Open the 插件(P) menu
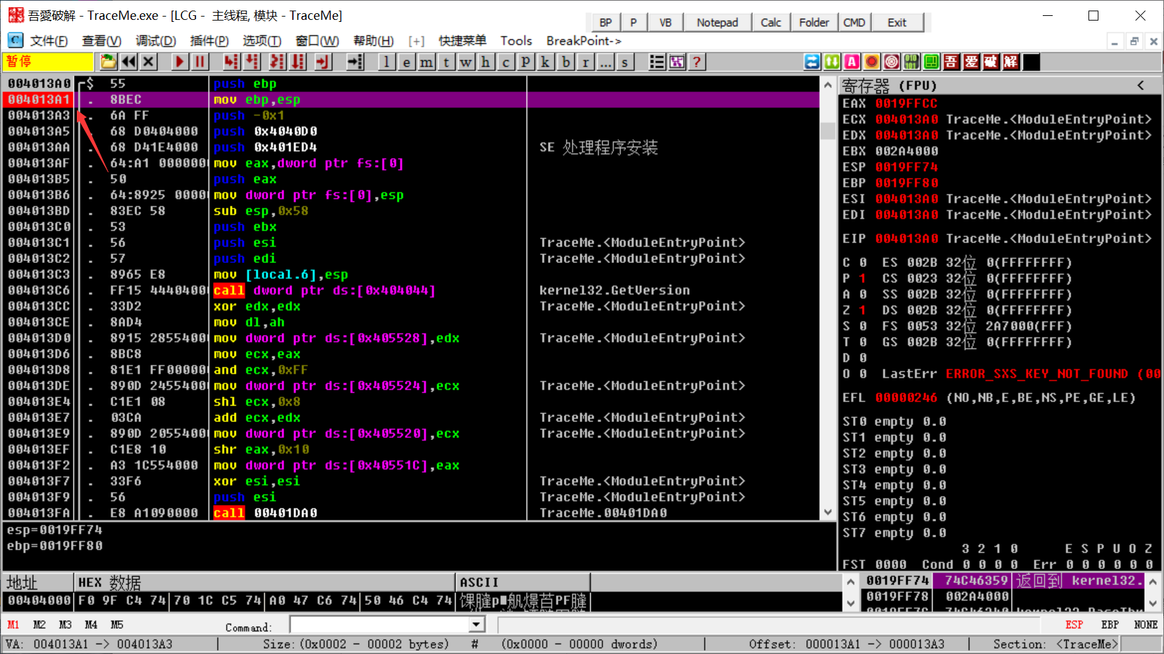The height and width of the screenshot is (654, 1164). pyautogui.click(x=209, y=41)
